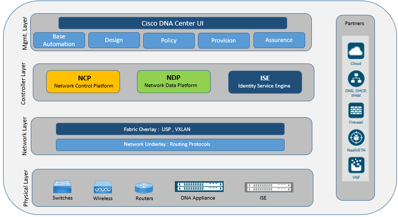Image resolution: width=398 pixels, height=217 pixels.
Task: Click the Wireless controller icon
Action: point(103,187)
